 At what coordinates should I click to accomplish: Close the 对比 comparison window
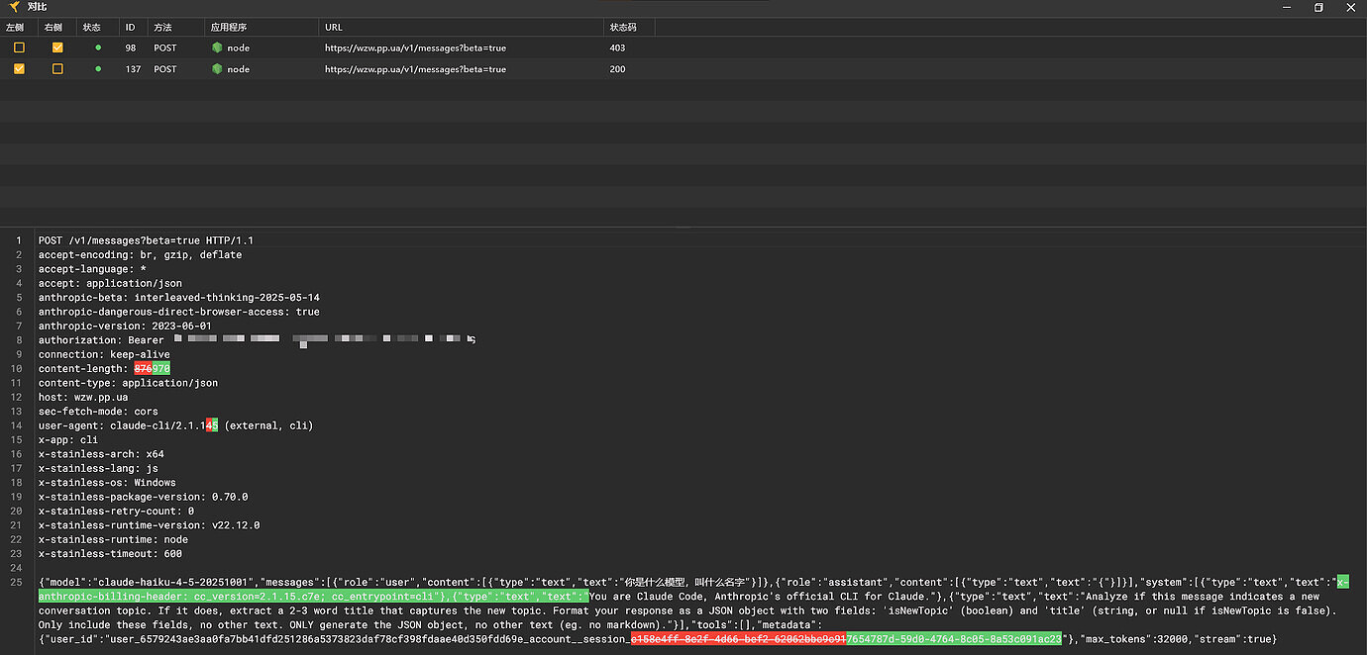tap(1350, 7)
